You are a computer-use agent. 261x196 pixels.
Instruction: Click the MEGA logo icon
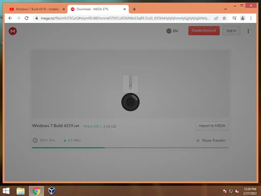click(x=13, y=31)
